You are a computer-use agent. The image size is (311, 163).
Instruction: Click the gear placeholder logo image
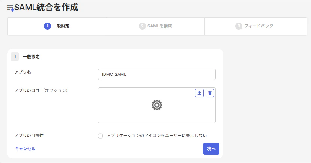click(x=157, y=105)
